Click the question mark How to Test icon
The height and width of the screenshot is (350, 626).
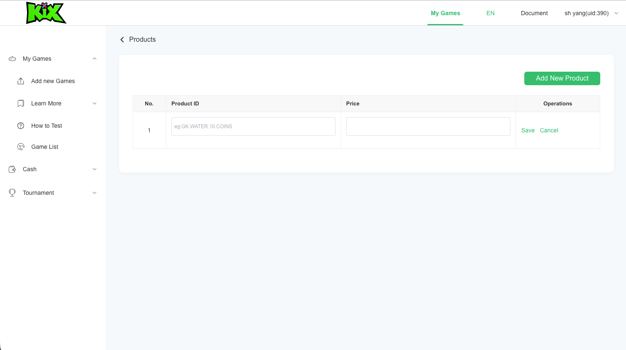point(21,126)
